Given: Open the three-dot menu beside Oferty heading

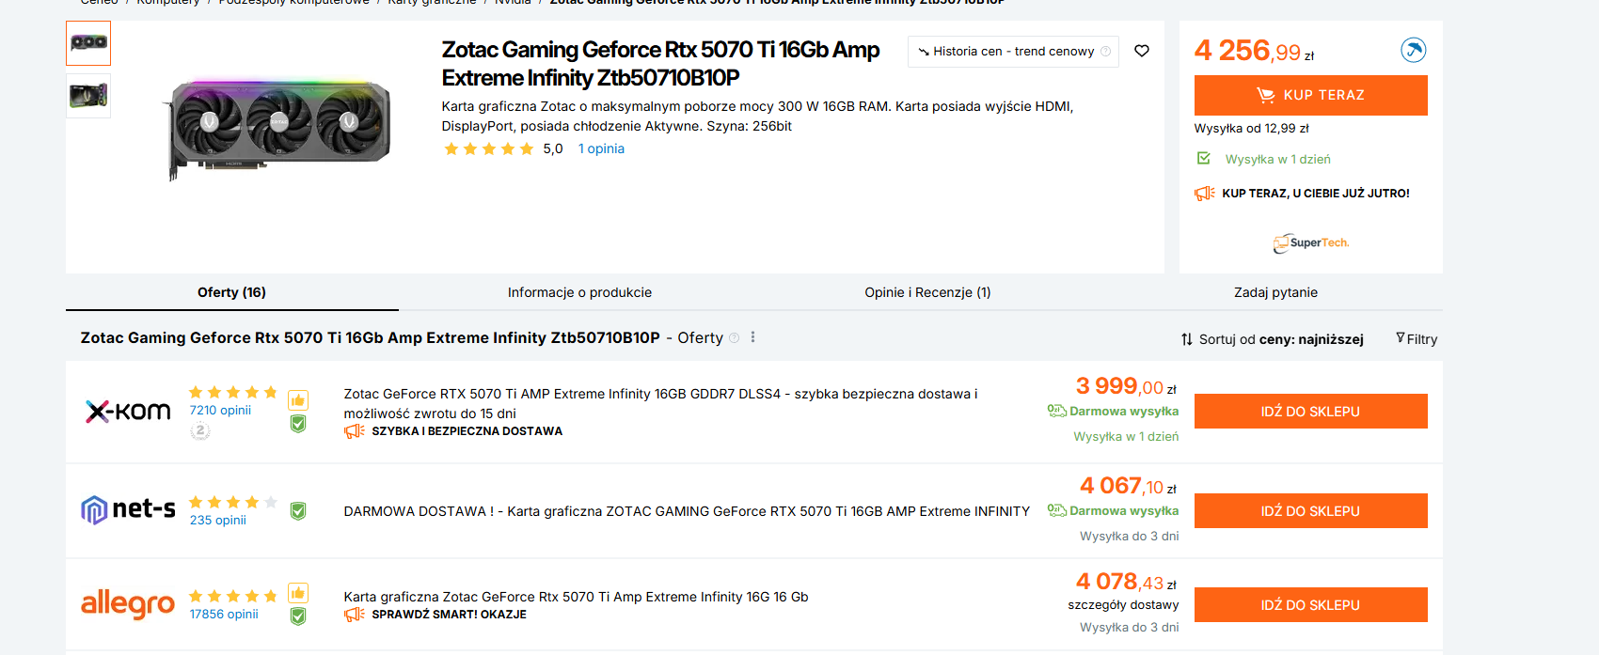Looking at the screenshot, I should click(x=752, y=337).
